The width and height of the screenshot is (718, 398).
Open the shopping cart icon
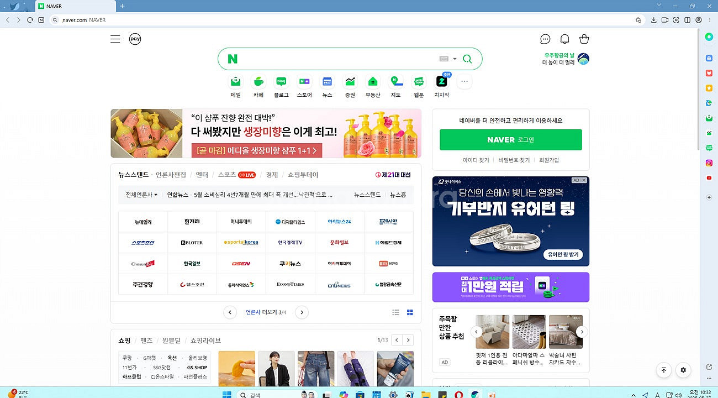point(584,39)
